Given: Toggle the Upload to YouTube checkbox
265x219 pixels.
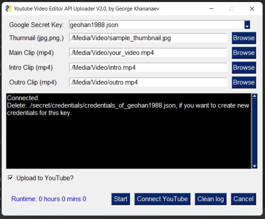Looking at the screenshot, I should pyautogui.click(x=10, y=178).
